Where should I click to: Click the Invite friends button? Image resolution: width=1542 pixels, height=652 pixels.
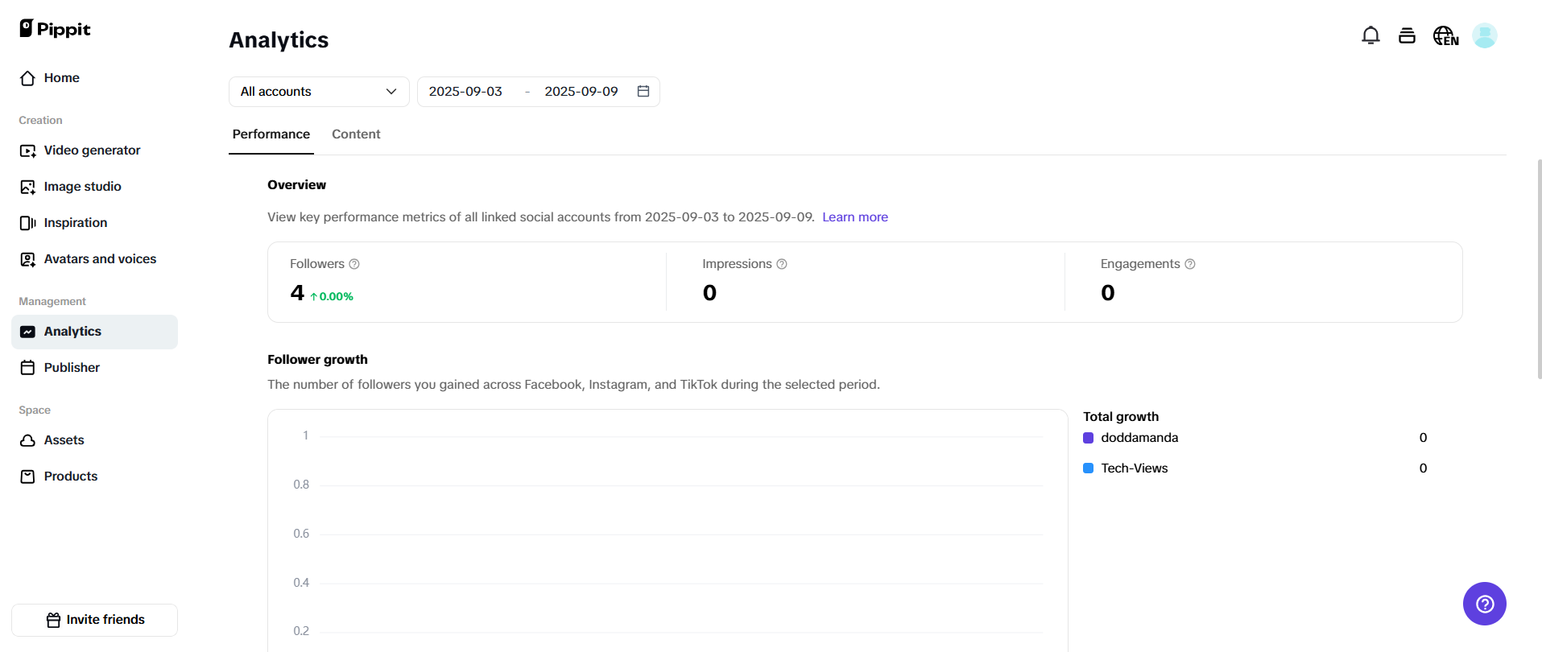pos(95,620)
